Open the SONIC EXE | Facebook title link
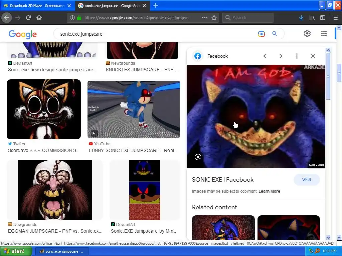 tap(223, 180)
